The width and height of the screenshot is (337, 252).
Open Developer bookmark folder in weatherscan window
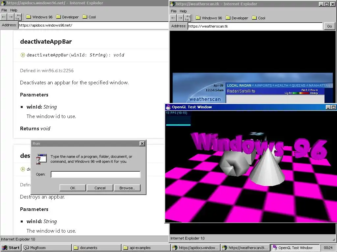(237, 18)
